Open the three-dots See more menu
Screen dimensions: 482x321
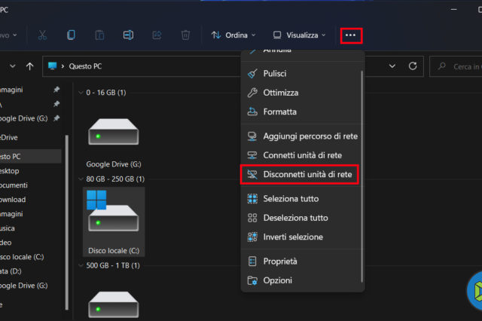pyautogui.click(x=350, y=35)
